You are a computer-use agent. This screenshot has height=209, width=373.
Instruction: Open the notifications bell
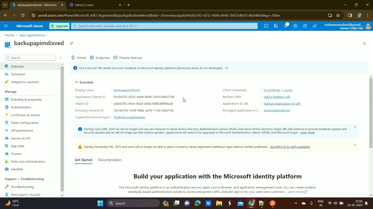pyautogui.click(x=286, y=26)
